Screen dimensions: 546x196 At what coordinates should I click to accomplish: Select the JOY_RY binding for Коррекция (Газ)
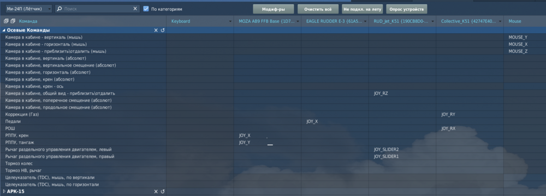click(x=448, y=114)
